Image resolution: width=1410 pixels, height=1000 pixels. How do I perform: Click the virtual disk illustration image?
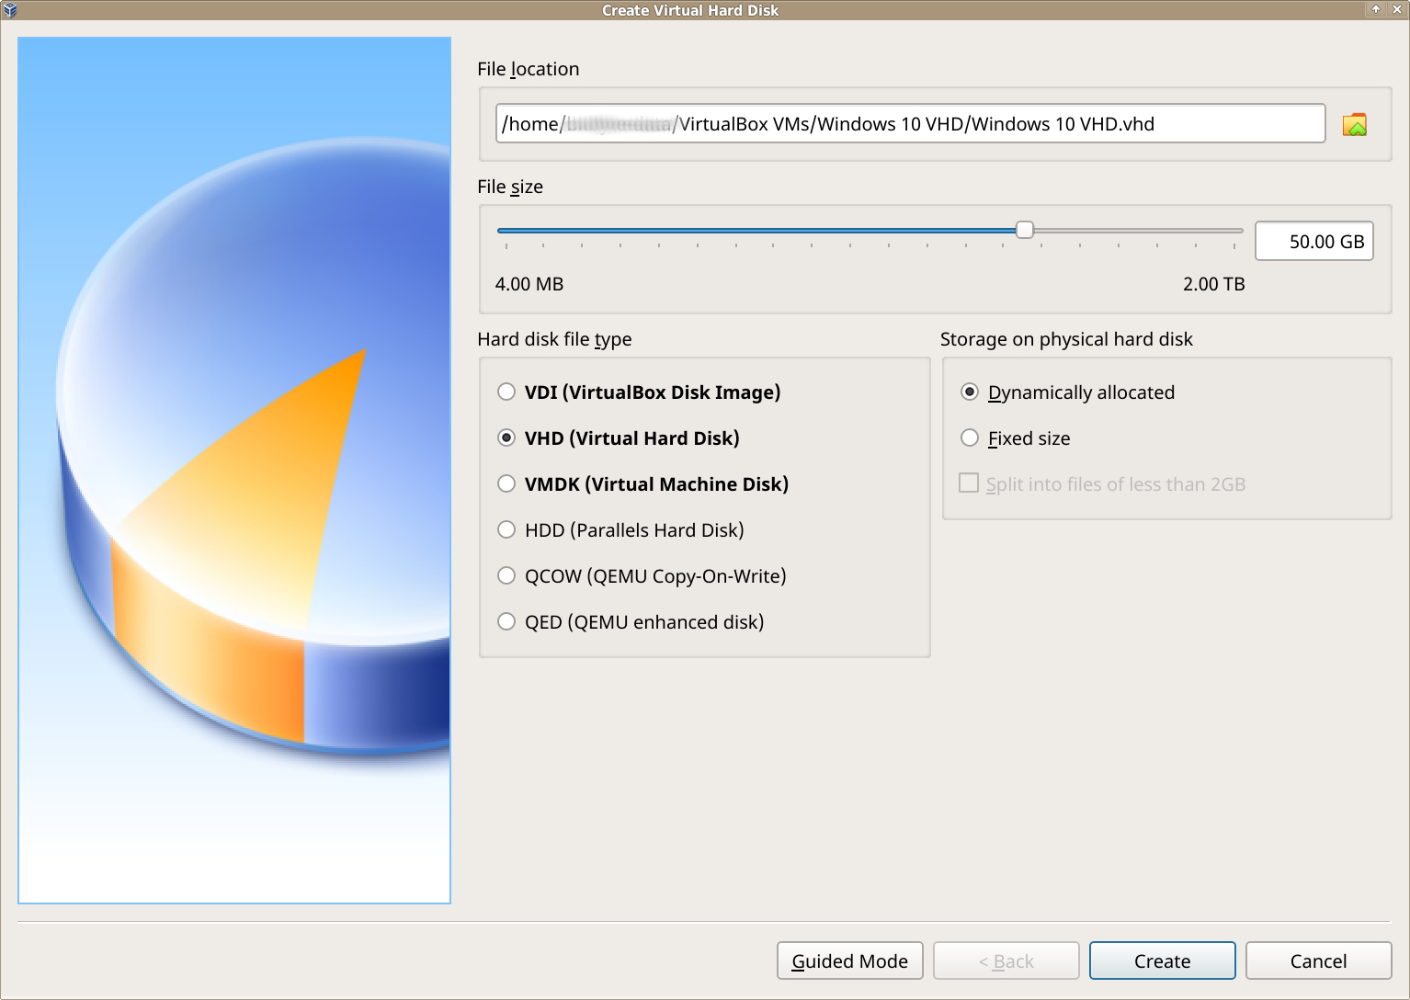[234, 471]
